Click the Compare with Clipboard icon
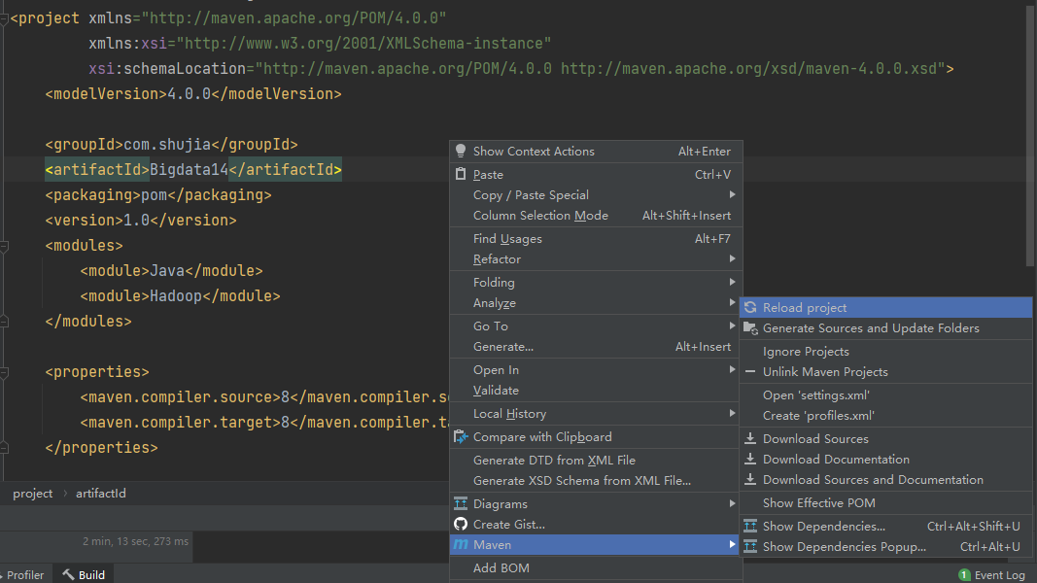Viewport: 1037px width, 583px height. [x=461, y=437]
